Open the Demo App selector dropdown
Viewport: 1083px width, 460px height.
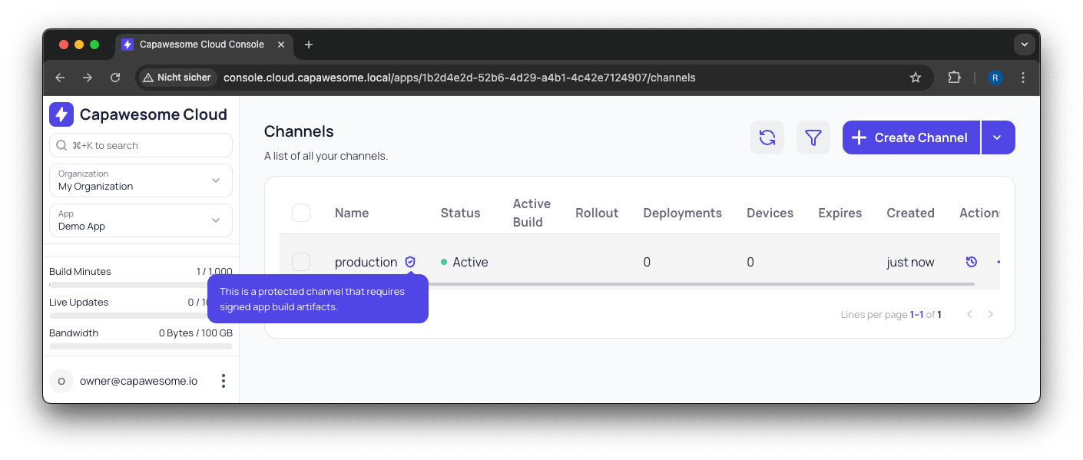(x=141, y=220)
